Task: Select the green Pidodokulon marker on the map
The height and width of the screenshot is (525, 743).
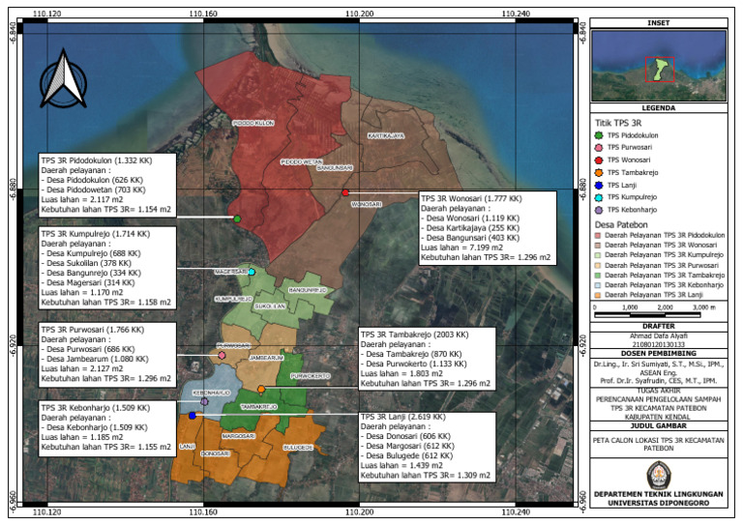Action: click(237, 219)
